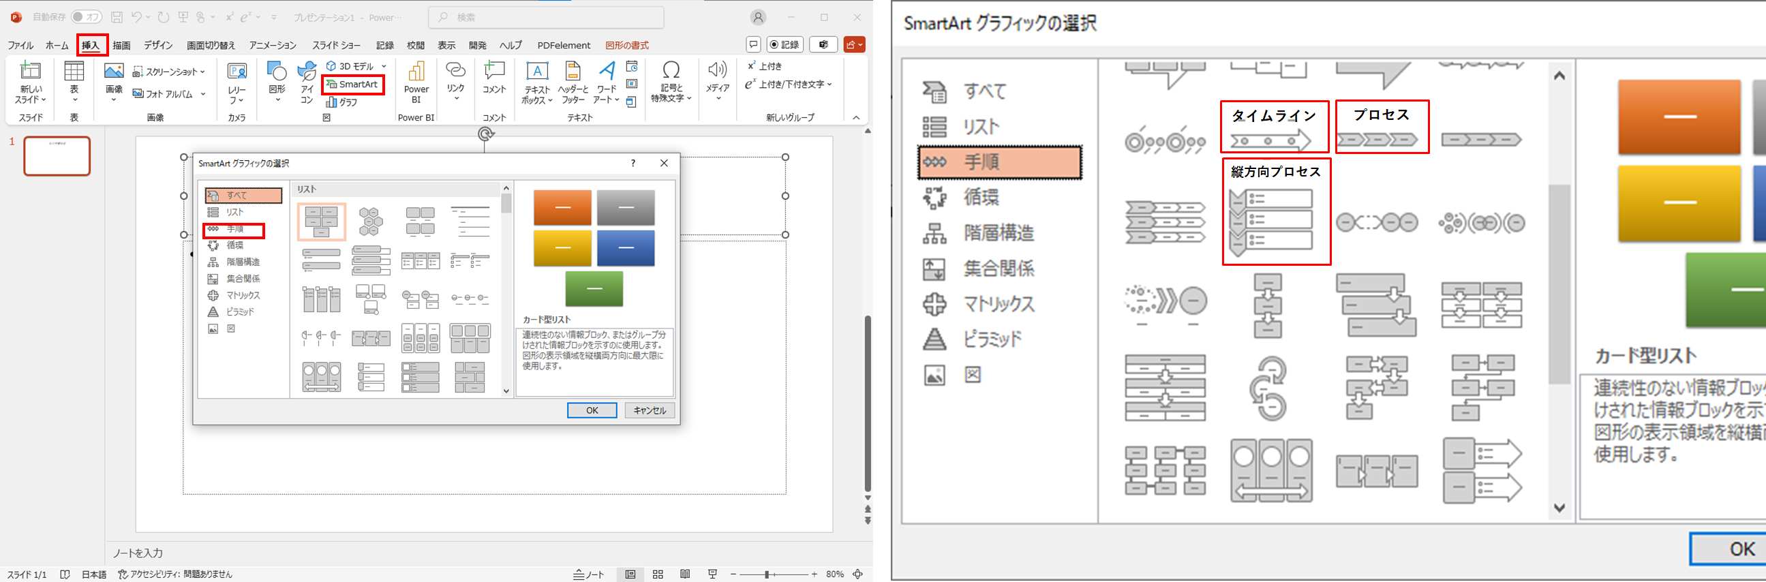Open the 画像 insert menu
1766x582 pixels.
click(x=114, y=80)
